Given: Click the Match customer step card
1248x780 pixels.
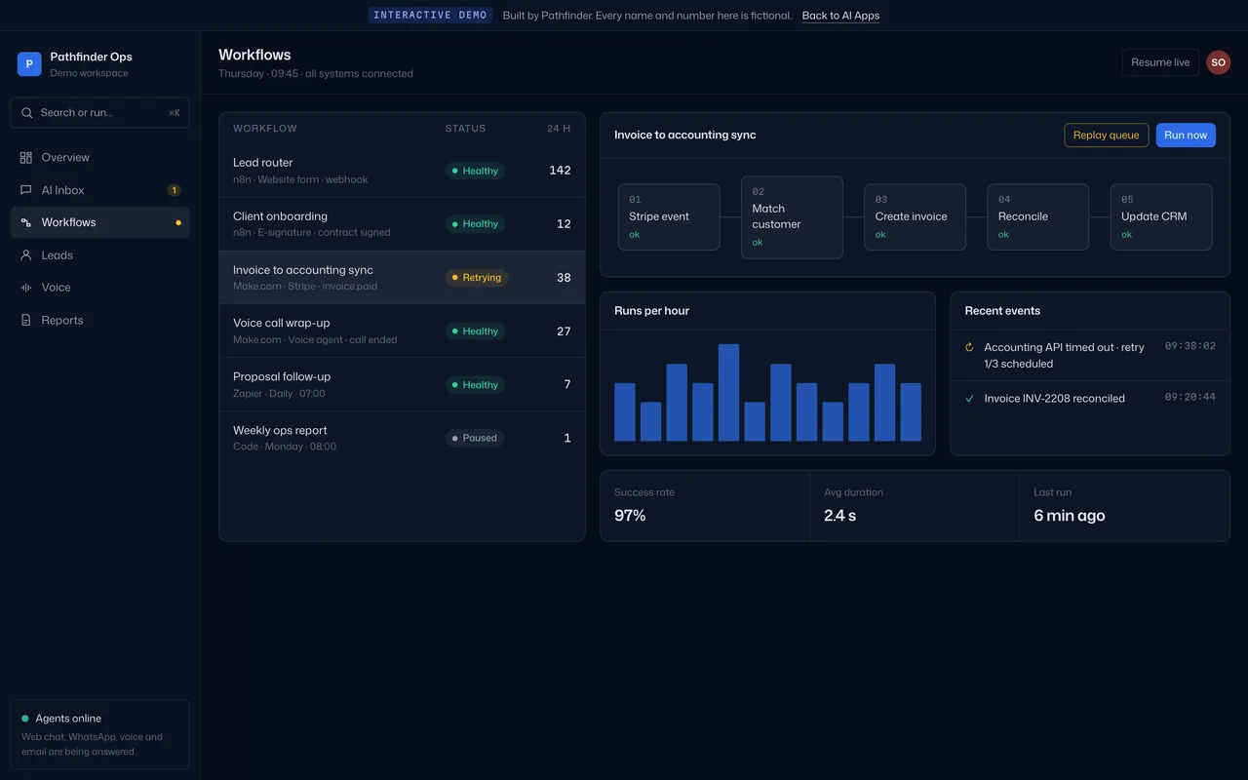Looking at the screenshot, I should pyautogui.click(x=792, y=217).
